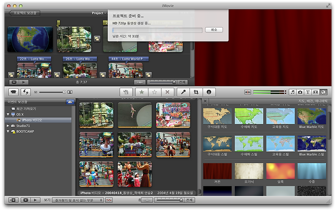The width and height of the screenshot is (336, 211).
Task: Adjust the viewer thumbnail size slider
Action: (52, 92)
